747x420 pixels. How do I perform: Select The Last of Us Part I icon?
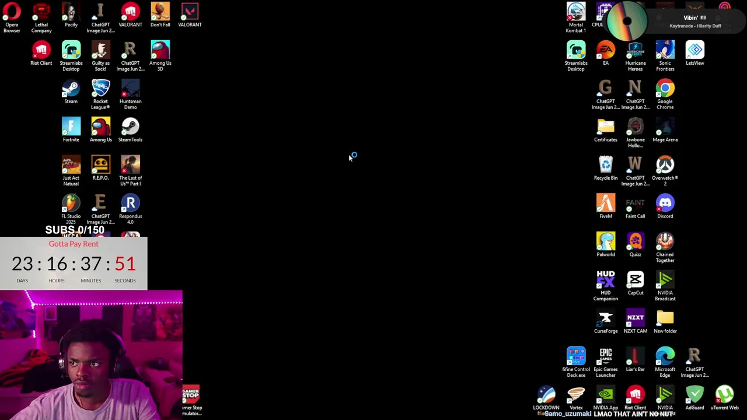pos(130,171)
